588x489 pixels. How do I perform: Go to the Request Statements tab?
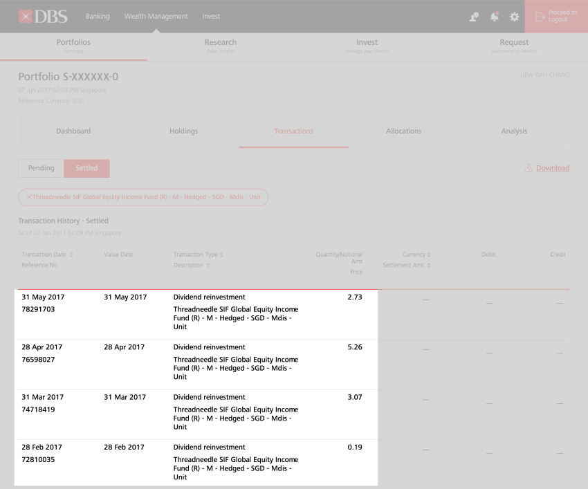(514, 46)
